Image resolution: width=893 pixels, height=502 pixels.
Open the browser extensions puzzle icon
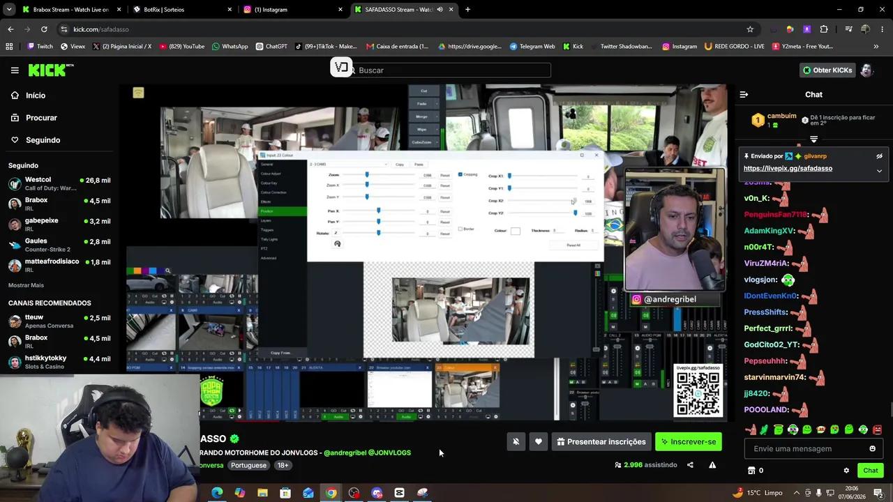pyautogui.click(x=824, y=29)
